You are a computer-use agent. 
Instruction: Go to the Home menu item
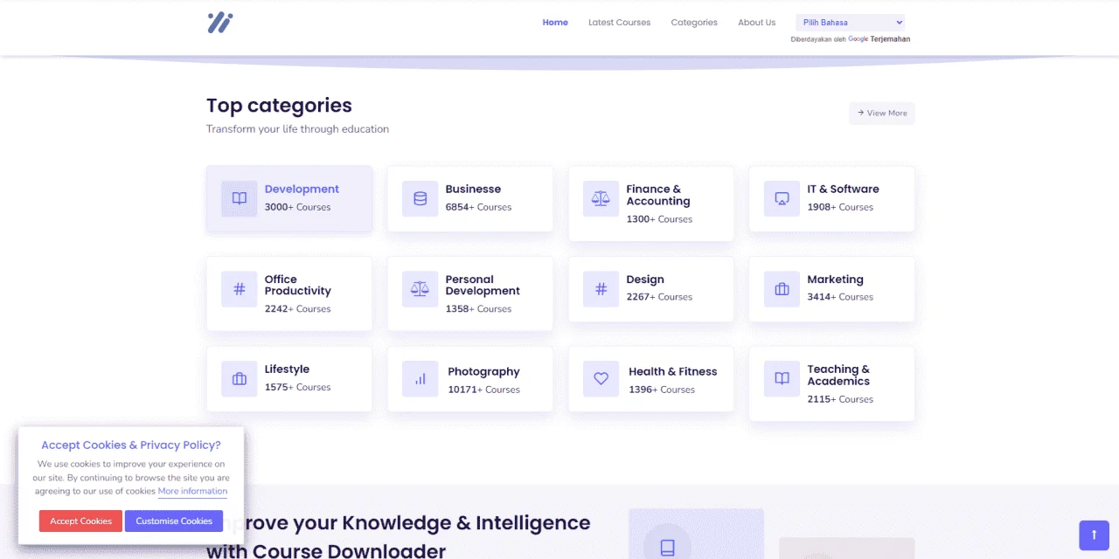[x=555, y=23]
